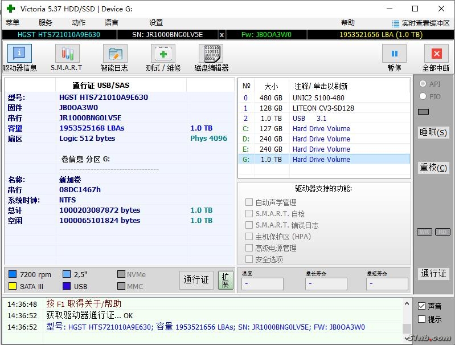Select the PIO radio button
Viewport: 455px width, 345px height.
[423, 96]
